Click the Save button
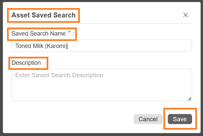Screen dimensions: 203x136 tap(180, 119)
